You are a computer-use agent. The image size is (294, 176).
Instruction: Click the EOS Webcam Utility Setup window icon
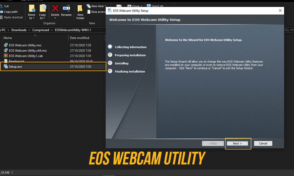pos(109,10)
